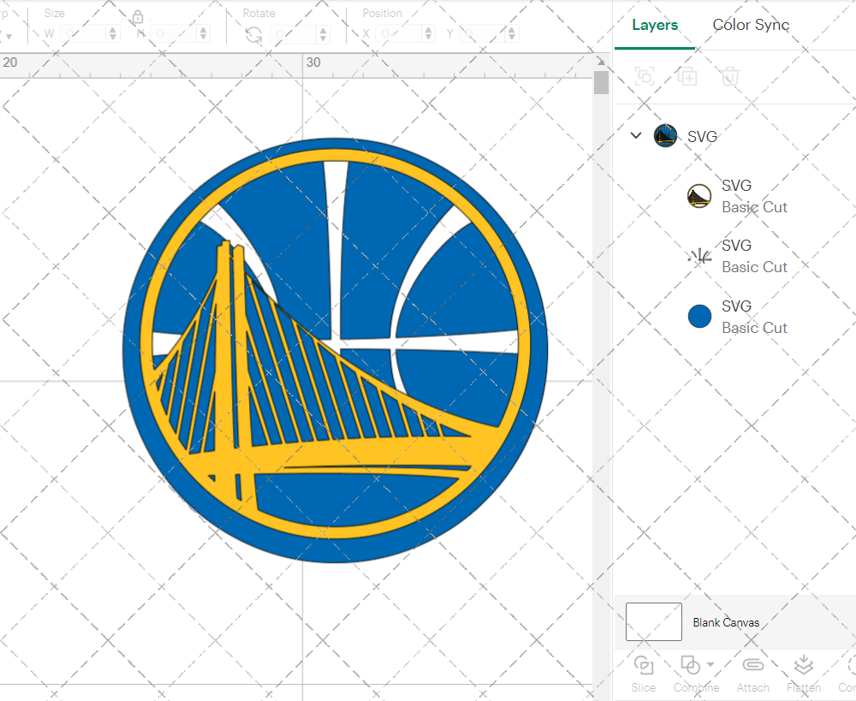Click the Flatten tool icon
This screenshot has width=856, height=701.
coord(803,666)
